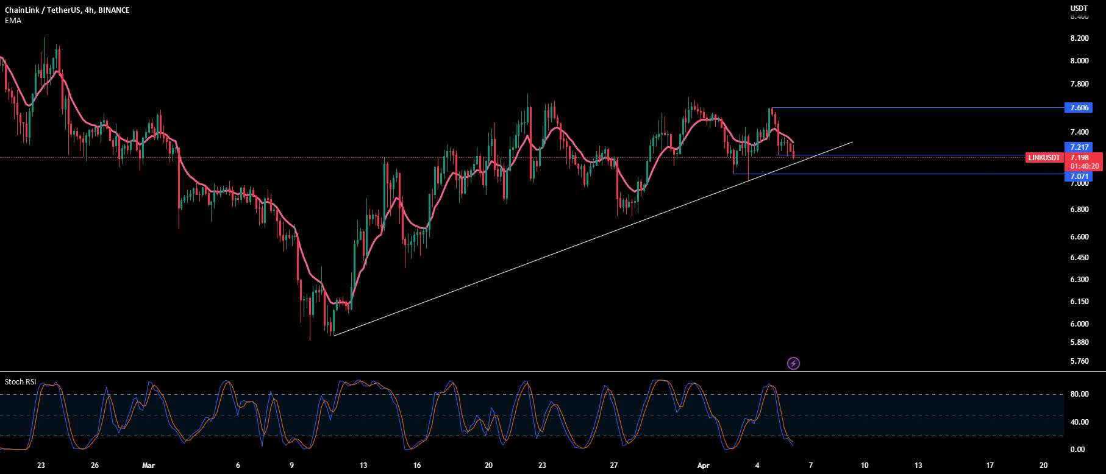Click the 27 date on time axis
The width and height of the screenshot is (1106, 474).
(x=614, y=465)
